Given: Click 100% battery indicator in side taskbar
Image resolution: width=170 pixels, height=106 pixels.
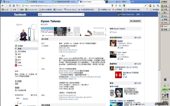Looking at the screenshot, I should [164, 89].
